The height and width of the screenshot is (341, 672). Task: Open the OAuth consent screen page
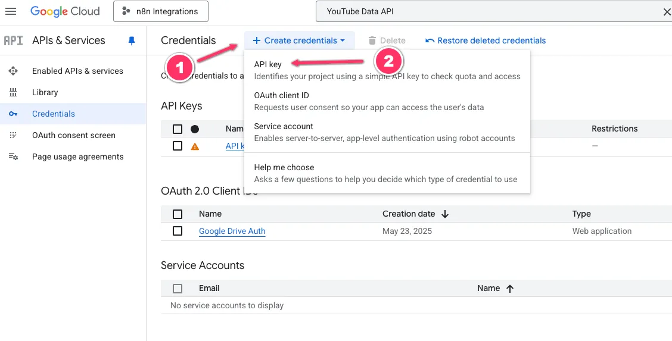73,135
